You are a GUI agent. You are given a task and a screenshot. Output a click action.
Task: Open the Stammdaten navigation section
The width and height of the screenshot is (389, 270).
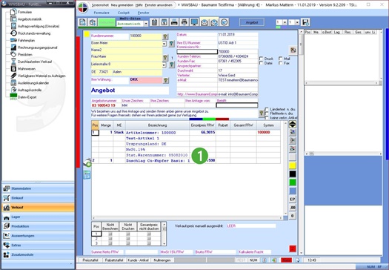coord(38,188)
